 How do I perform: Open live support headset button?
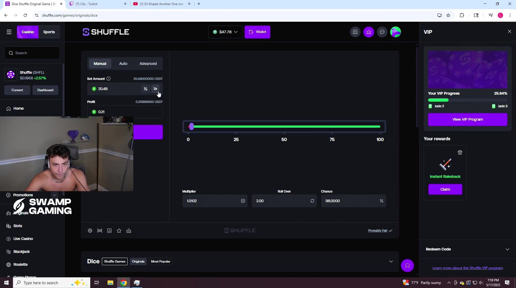(407, 265)
